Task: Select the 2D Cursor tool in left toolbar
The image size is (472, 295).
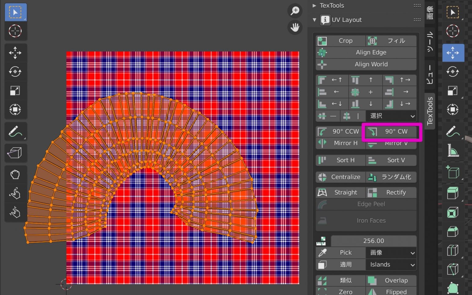Action: coord(16,31)
